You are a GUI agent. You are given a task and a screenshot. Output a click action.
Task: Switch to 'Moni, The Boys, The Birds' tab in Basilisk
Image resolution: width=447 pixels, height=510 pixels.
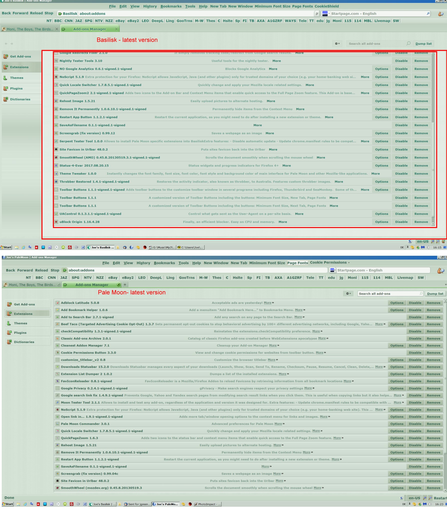(x=30, y=29)
